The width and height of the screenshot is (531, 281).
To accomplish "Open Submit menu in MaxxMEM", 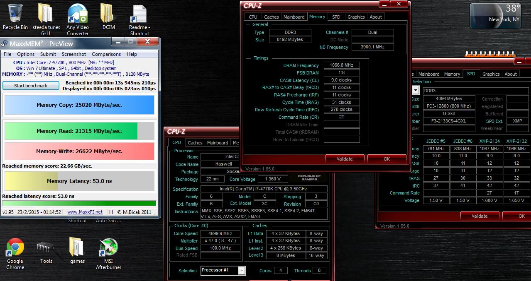I will point(48,54).
